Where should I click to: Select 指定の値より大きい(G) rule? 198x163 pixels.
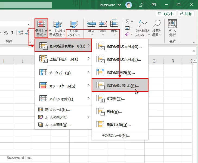click(120, 47)
